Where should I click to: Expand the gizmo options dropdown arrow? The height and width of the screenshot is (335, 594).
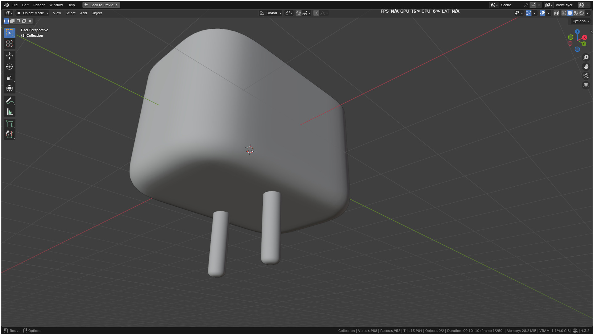click(534, 13)
